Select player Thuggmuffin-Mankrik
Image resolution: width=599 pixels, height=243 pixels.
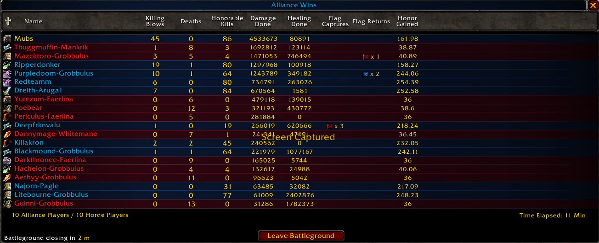51,48
